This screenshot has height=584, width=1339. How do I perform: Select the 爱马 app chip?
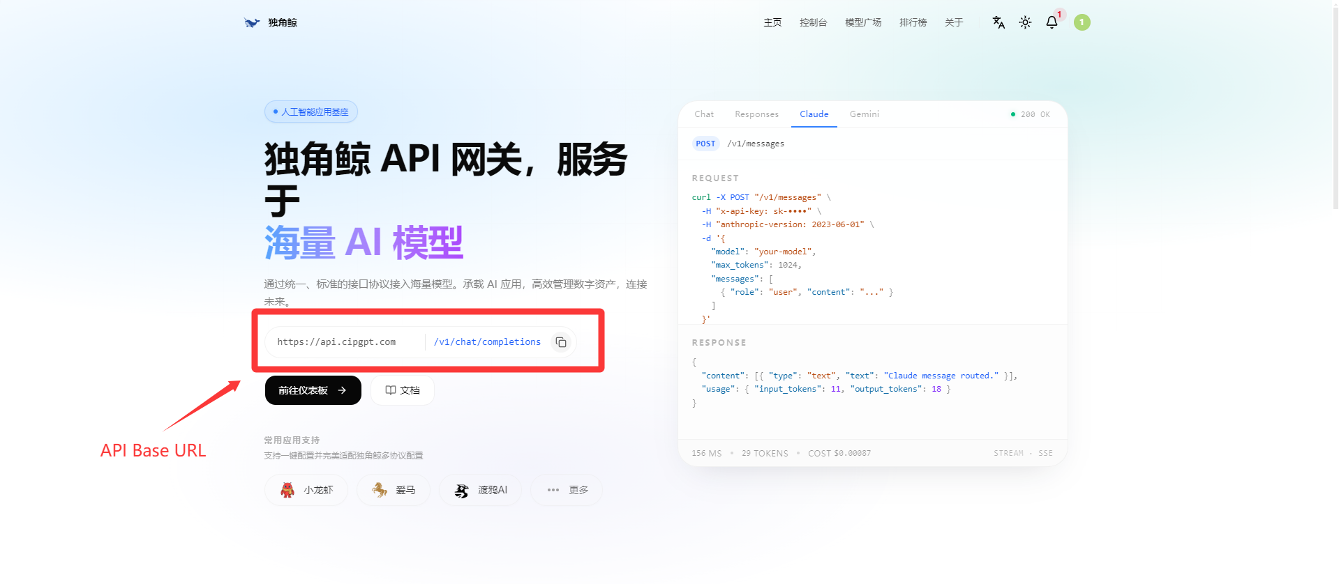(x=394, y=490)
